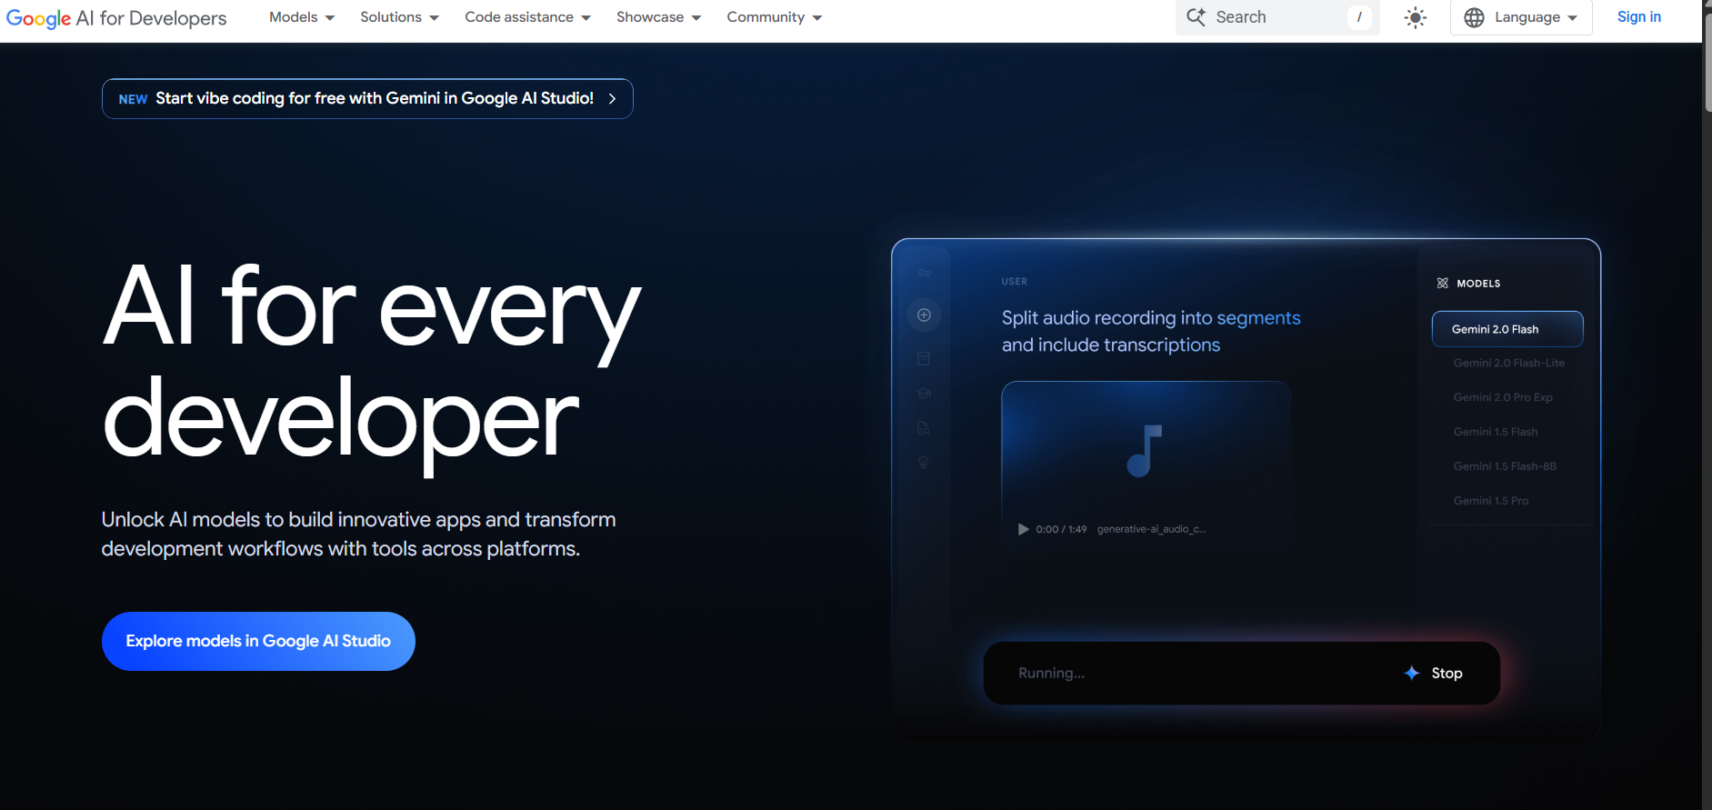Click Explore models in Google AI Studio
Image resolution: width=1712 pixels, height=810 pixels.
pos(258,641)
